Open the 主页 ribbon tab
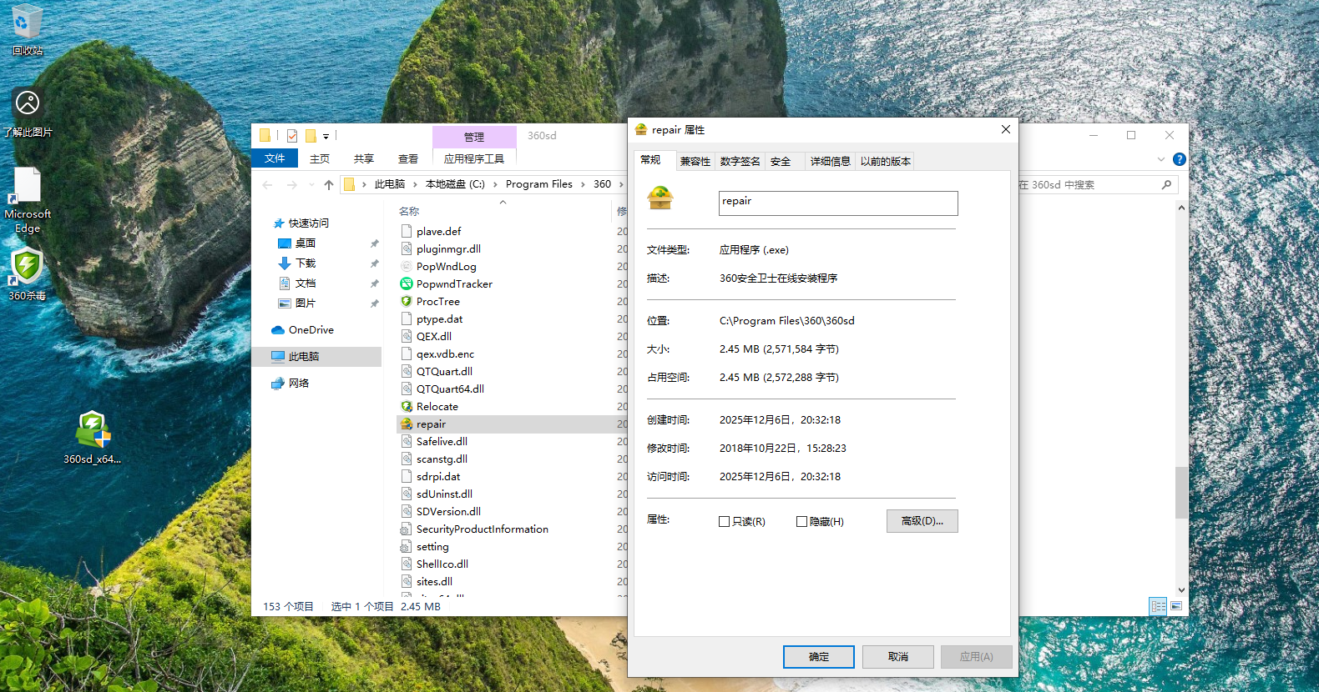 click(x=320, y=158)
